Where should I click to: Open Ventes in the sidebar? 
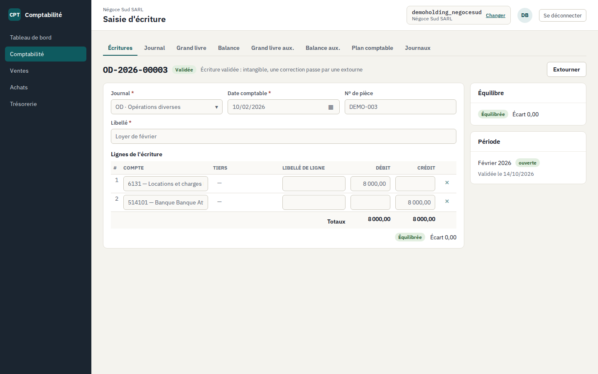coord(46,71)
